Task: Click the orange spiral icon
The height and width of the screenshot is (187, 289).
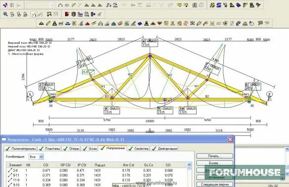Action: click(186, 23)
